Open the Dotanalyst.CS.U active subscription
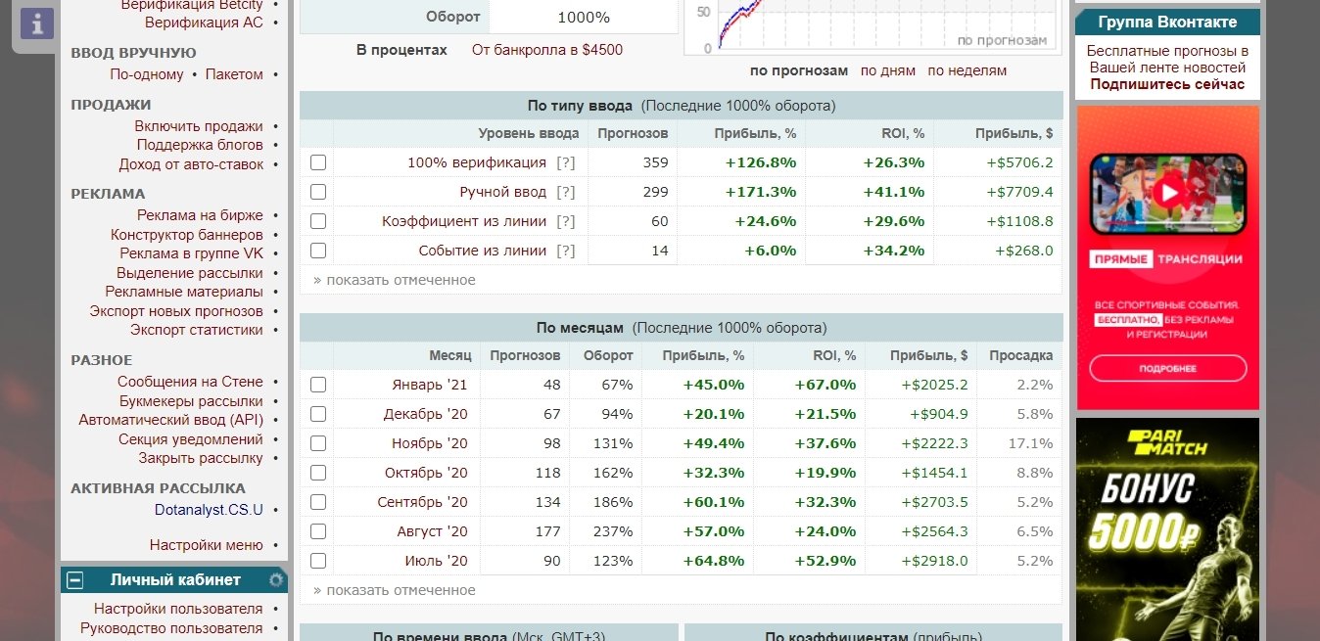The height and width of the screenshot is (641, 1320). pyautogui.click(x=209, y=509)
